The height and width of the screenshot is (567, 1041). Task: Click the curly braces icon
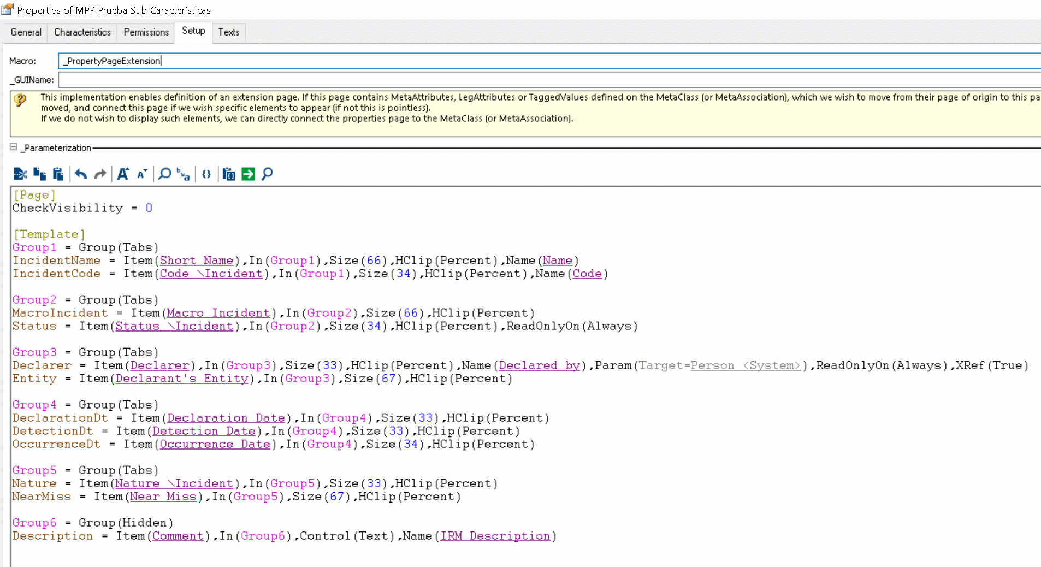[206, 174]
